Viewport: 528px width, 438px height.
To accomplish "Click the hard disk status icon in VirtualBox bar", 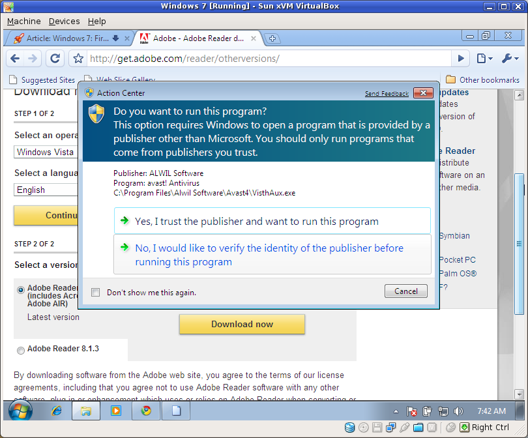I will (350, 427).
